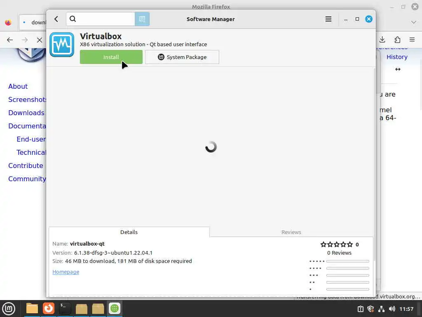The height and width of the screenshot is (317, 422).
Task: Open the update manager shield tray icon
Action: coord(371,309)
